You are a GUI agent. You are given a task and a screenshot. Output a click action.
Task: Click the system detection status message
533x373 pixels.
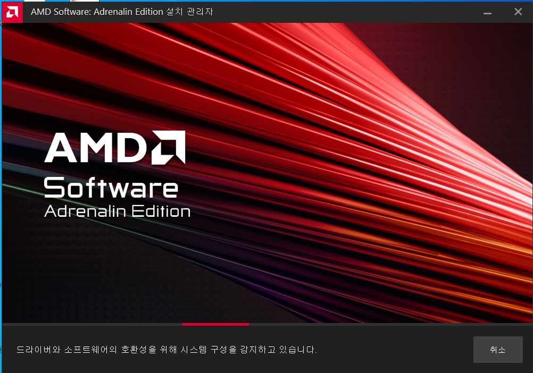[x=166, y=350]
